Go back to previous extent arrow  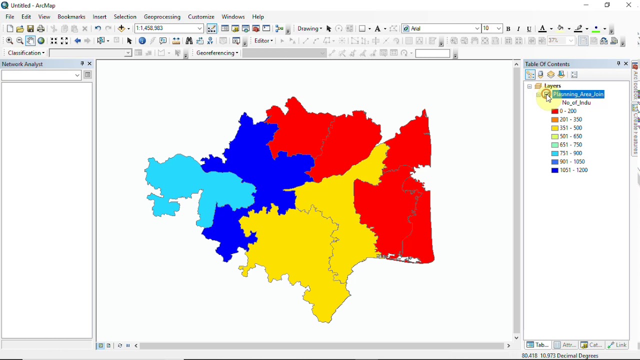pos(77,41)
